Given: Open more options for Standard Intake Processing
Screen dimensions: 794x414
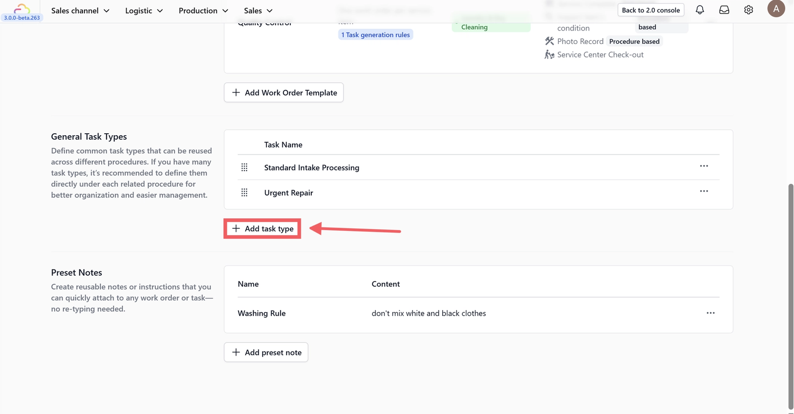Looking at the screenshot, I should pyautogui.click(x=704, y=166).
